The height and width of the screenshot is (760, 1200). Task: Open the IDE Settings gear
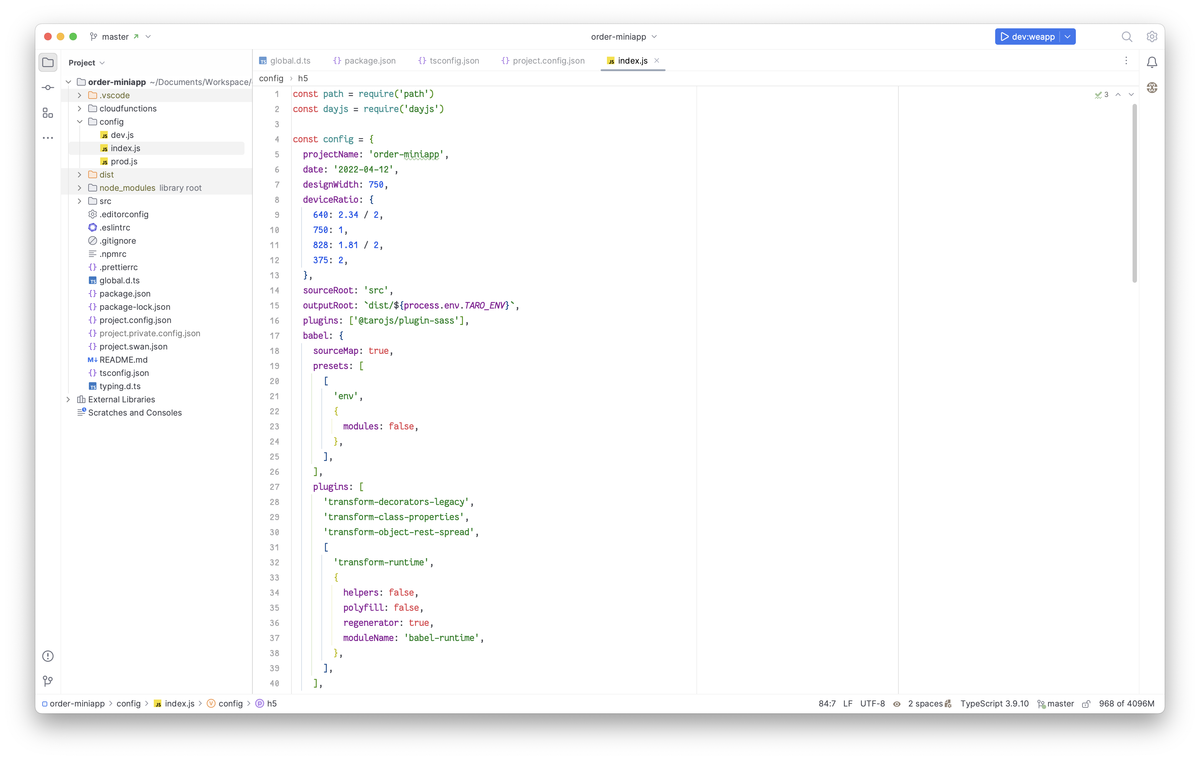tap(1152, 36)
